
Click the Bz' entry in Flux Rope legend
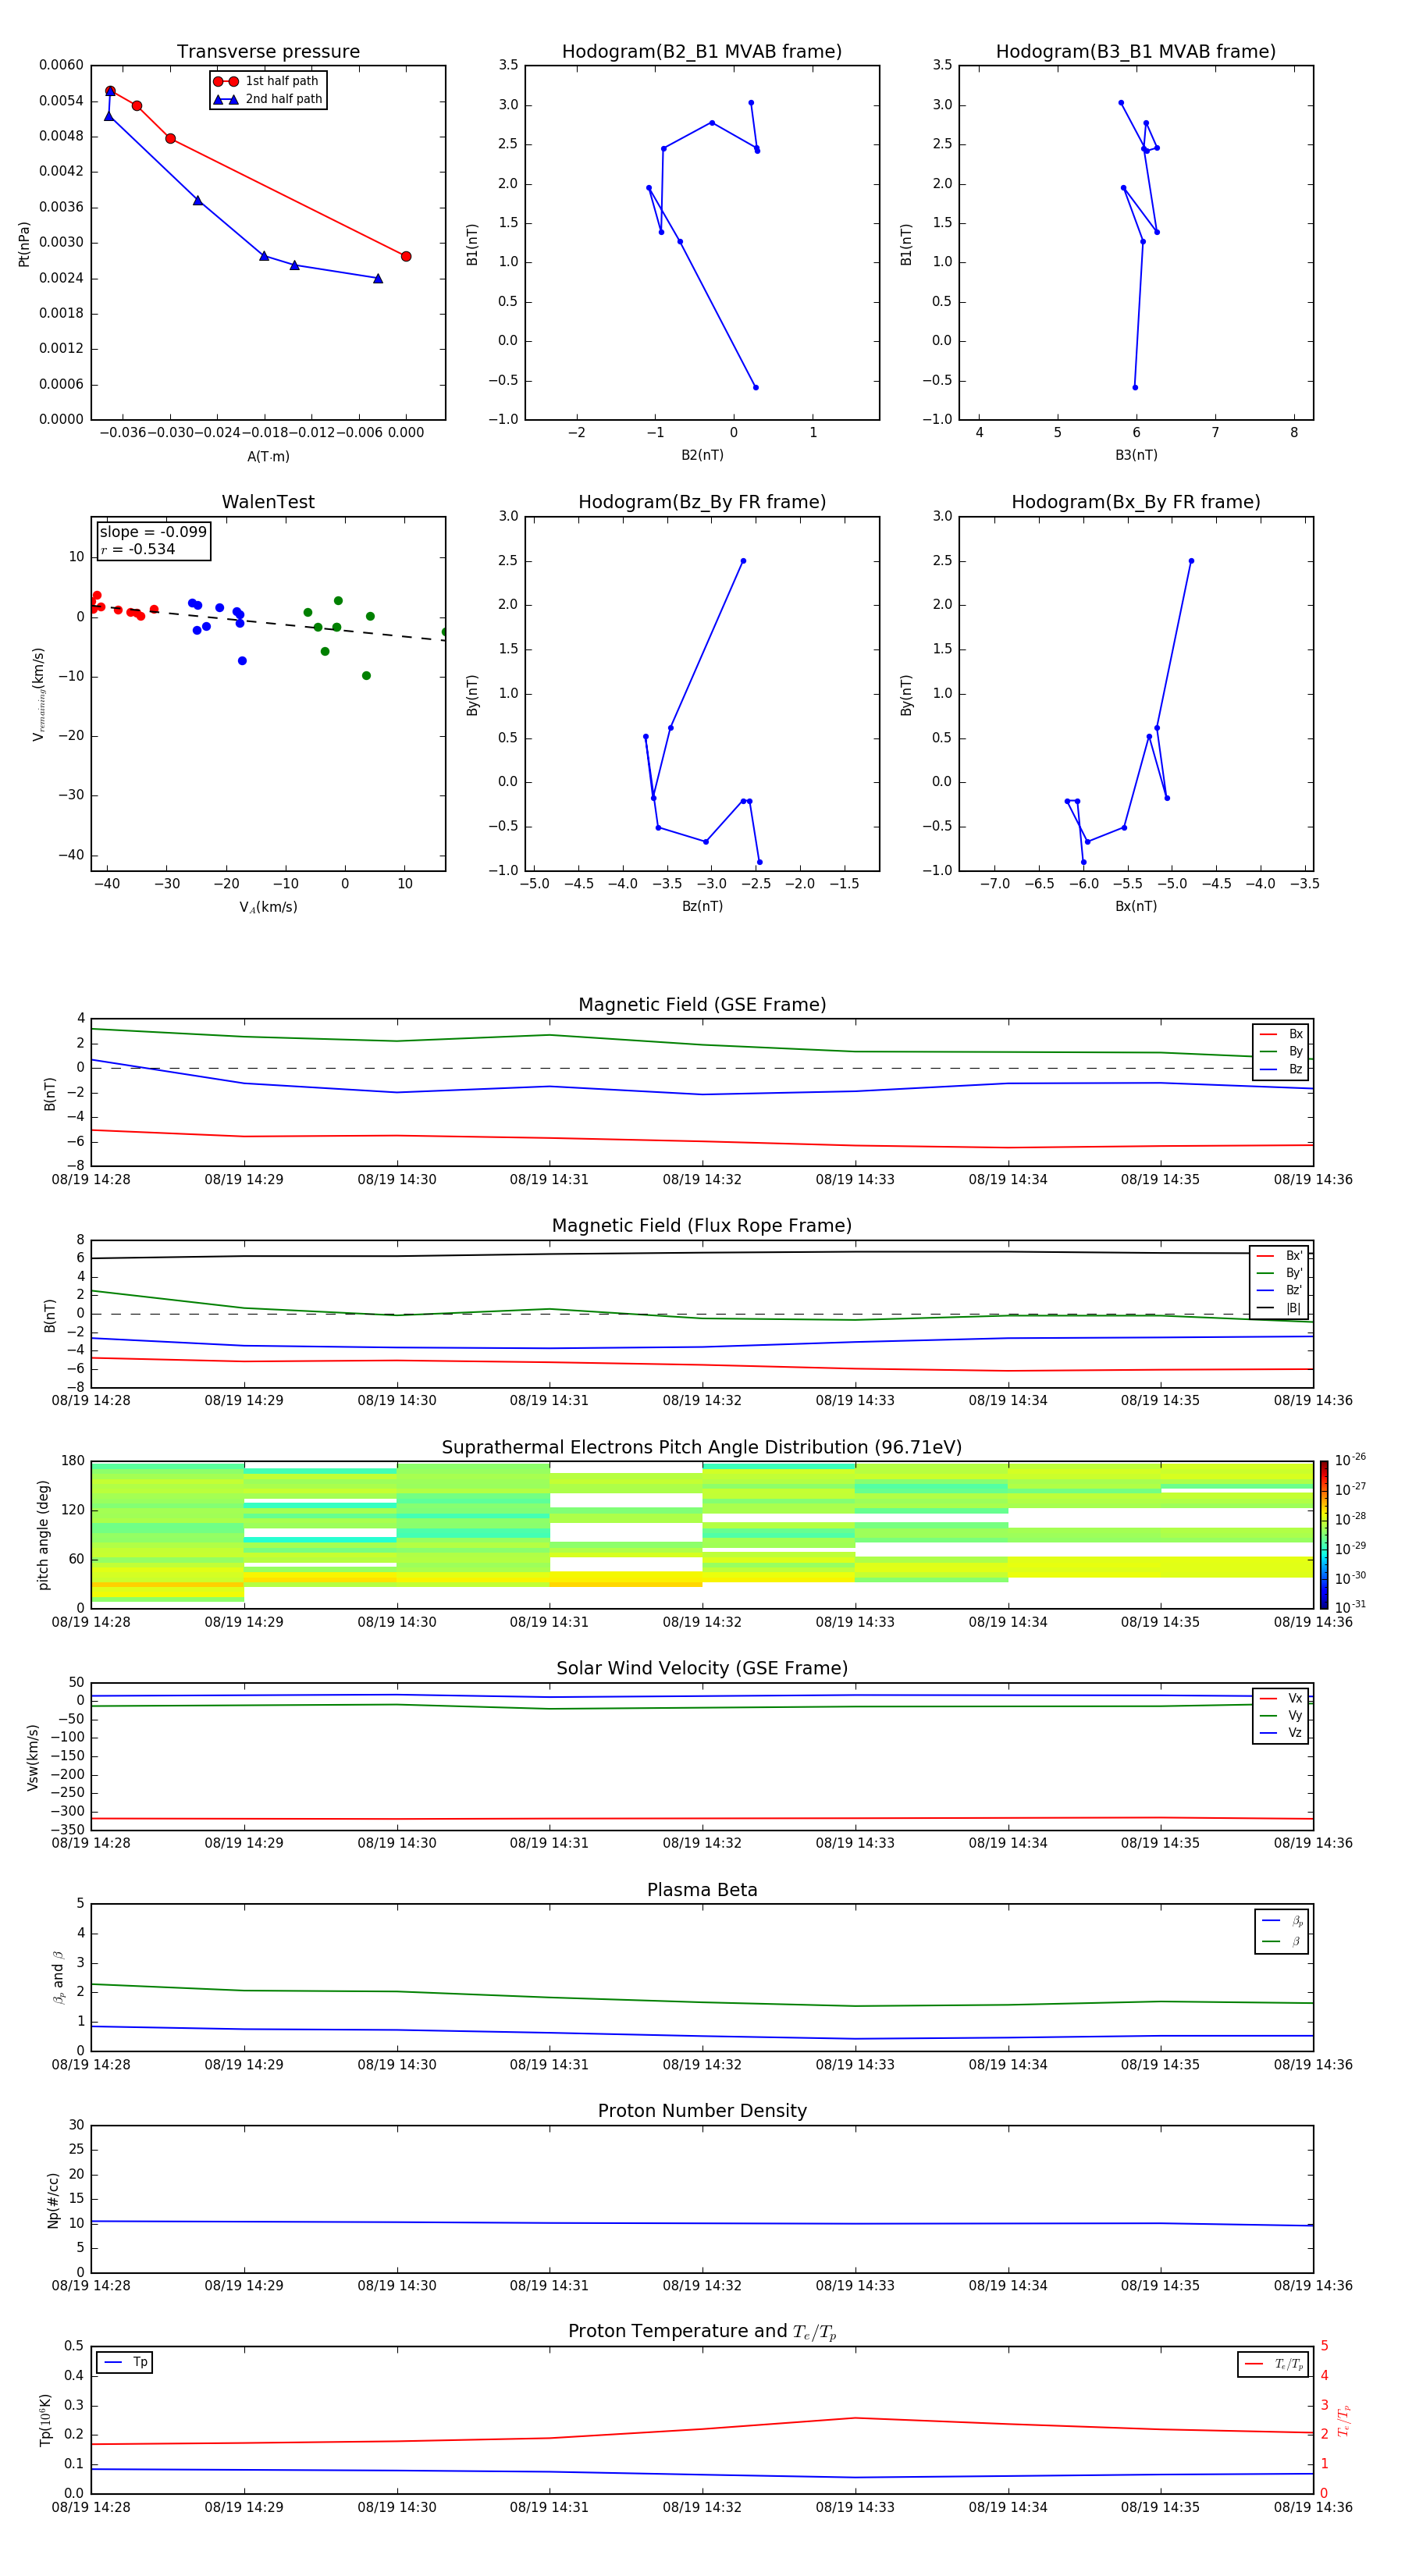point(1280,1290)
